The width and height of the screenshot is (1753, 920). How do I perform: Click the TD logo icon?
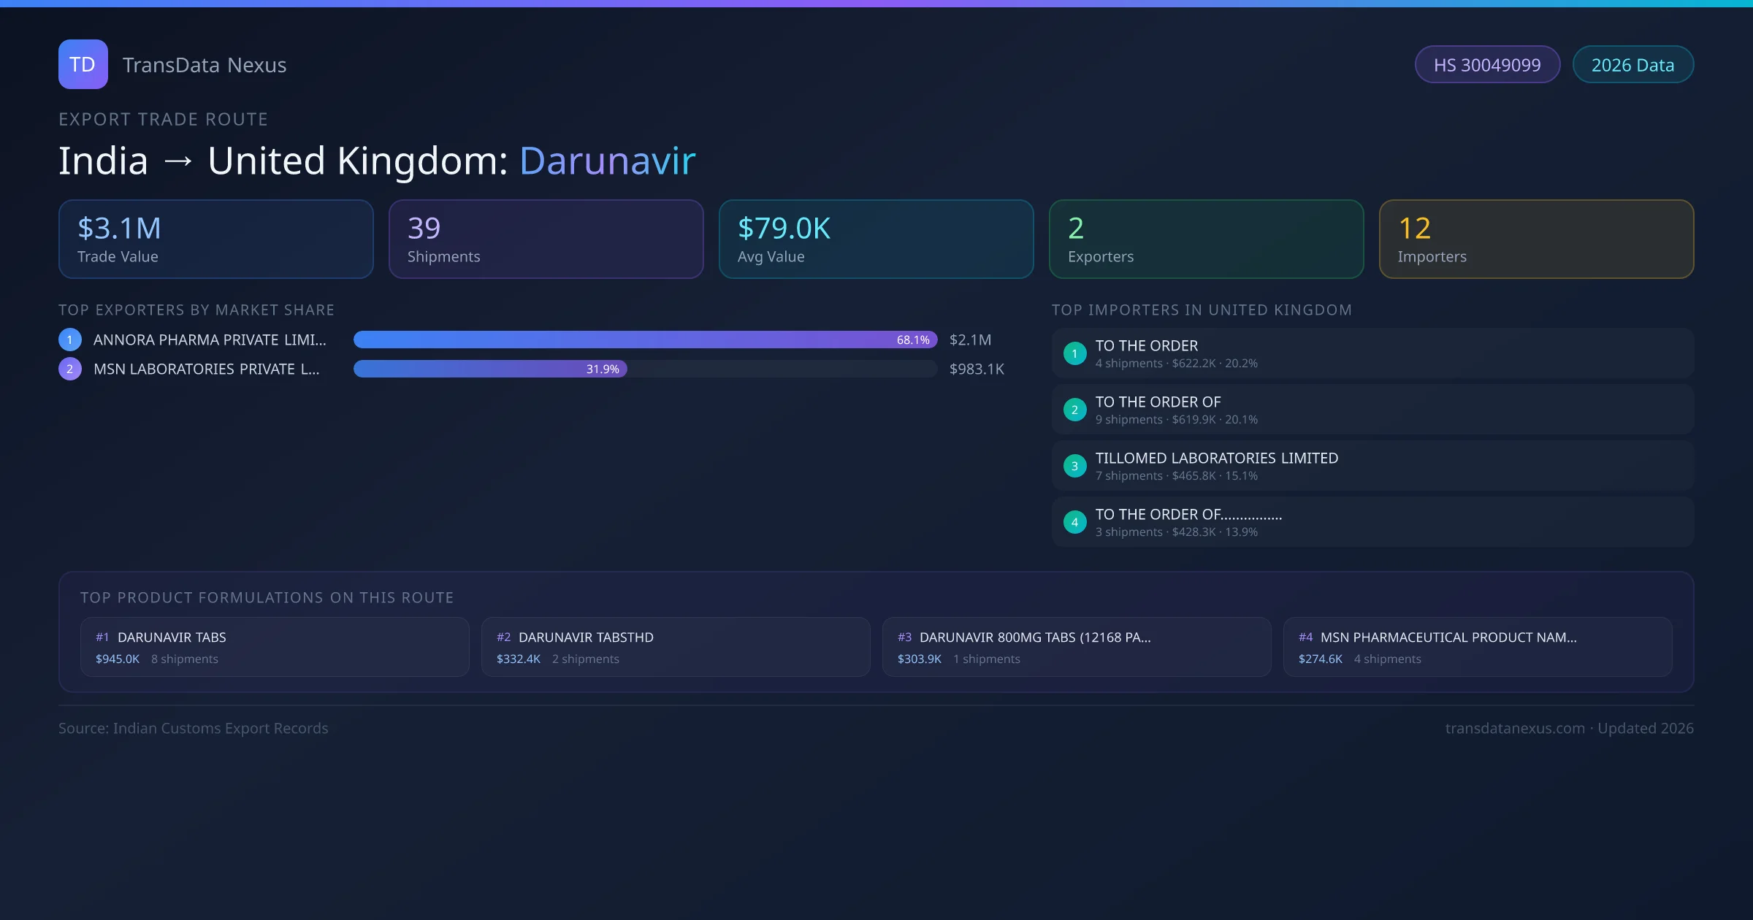click(x=83, y=64)
